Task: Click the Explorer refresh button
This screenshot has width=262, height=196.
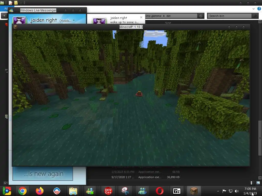Action: click(x=201, y=16)
